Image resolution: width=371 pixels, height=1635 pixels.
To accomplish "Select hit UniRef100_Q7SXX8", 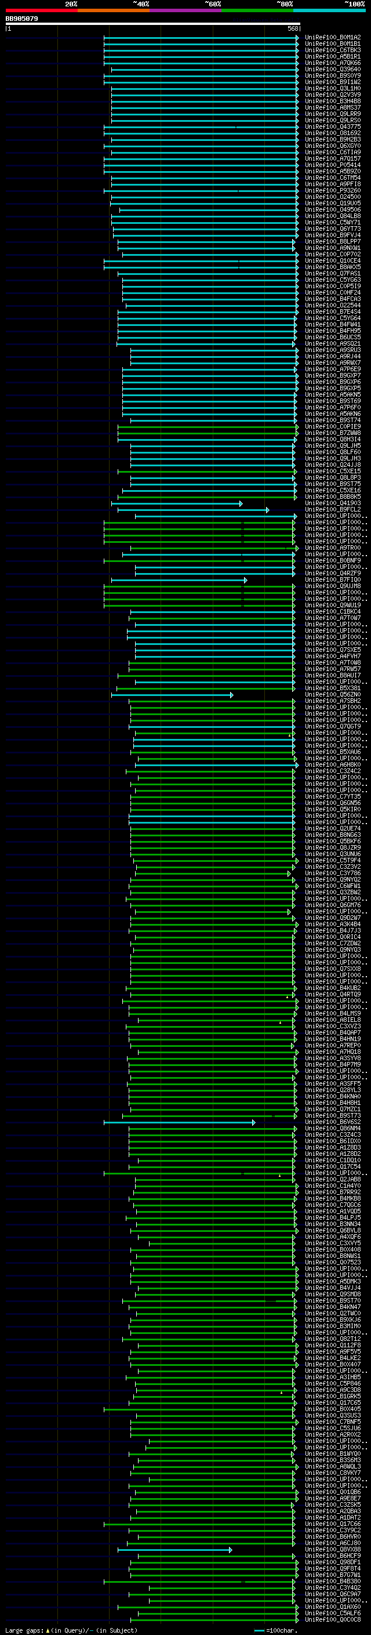I will pyautogui.click(x=333, y=969).
